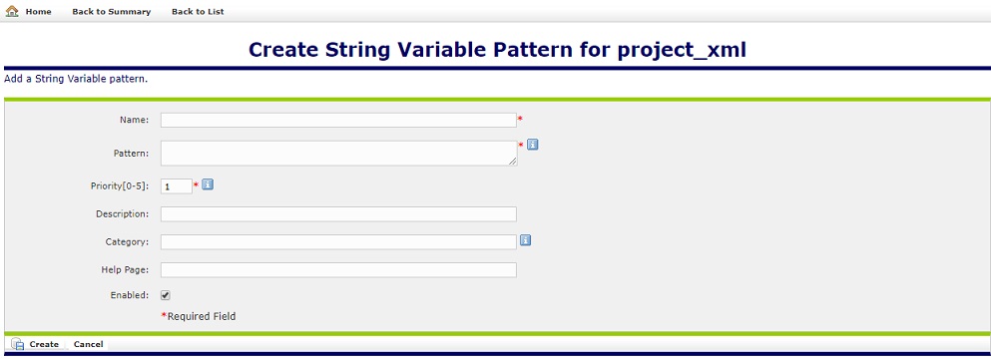
Task: Cancel the pattern creation
Action: click(x=89, y=344)
